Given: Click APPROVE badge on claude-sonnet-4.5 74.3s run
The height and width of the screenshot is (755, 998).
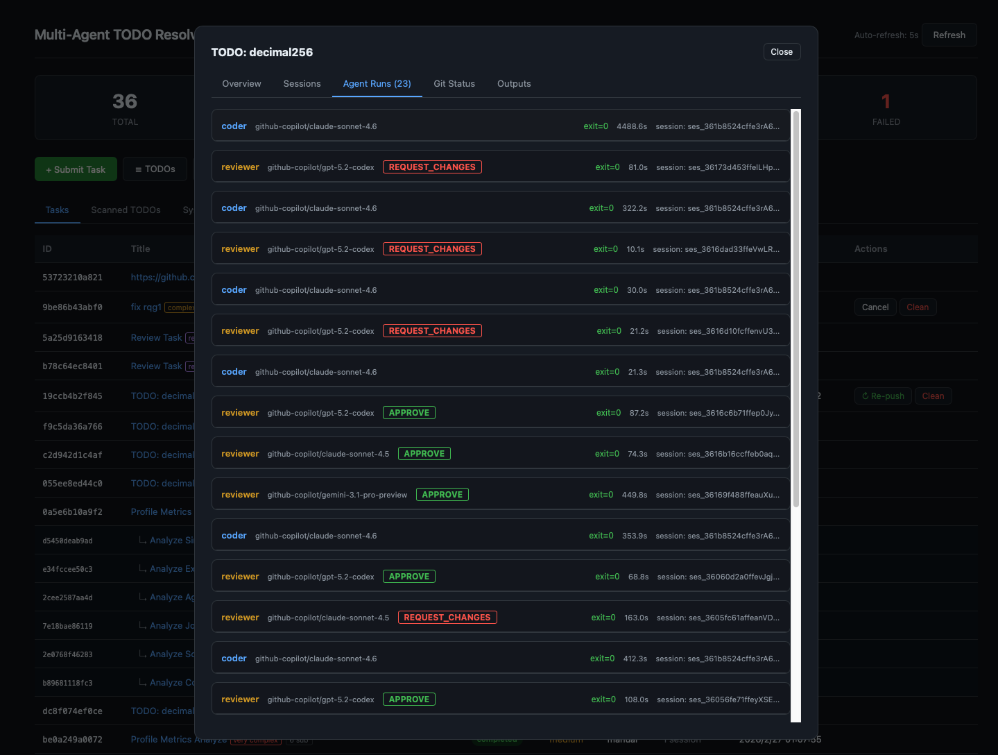Looking at the screenshot, I should click(x=424, y=453).
